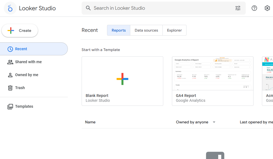Switch to the Explorer tab
The height and width of the screenshot is (159, 273).
click(x=174, y=30)
